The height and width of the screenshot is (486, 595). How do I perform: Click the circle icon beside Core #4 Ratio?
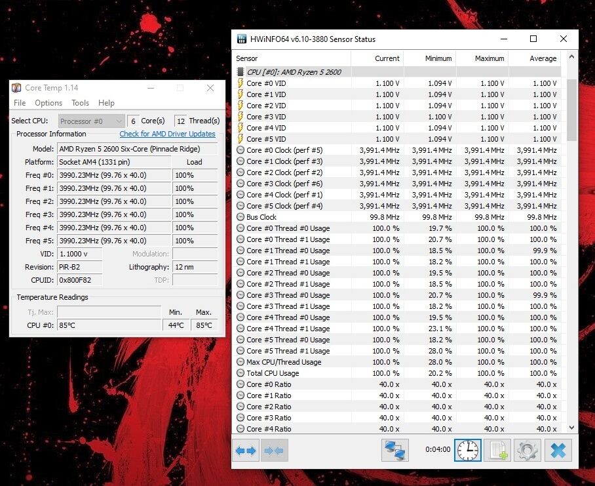coord(240,429)
